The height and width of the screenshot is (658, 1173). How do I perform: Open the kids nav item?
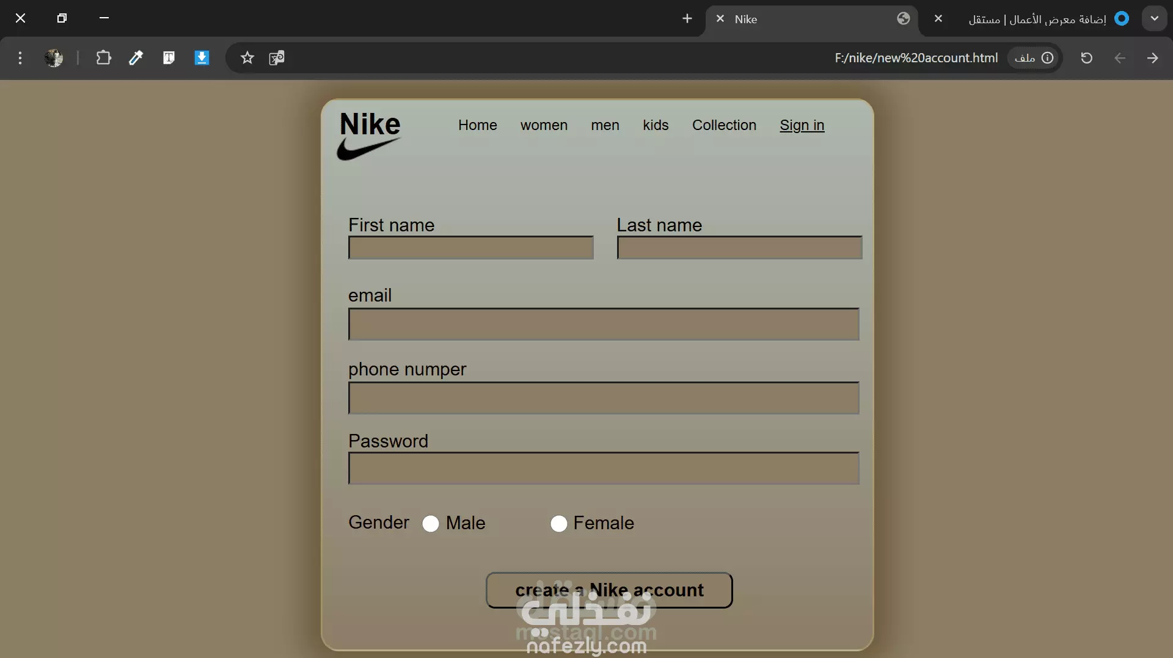(x=656, y=125)
